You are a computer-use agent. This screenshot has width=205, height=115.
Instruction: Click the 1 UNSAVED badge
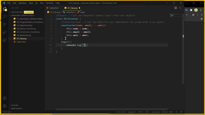(x=29, y=12)
